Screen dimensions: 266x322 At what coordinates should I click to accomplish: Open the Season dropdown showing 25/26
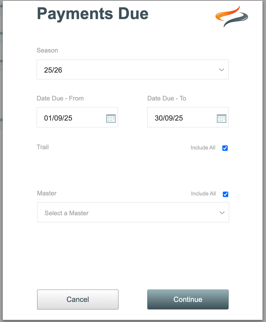pyautogui.click(x=132, y=69)
